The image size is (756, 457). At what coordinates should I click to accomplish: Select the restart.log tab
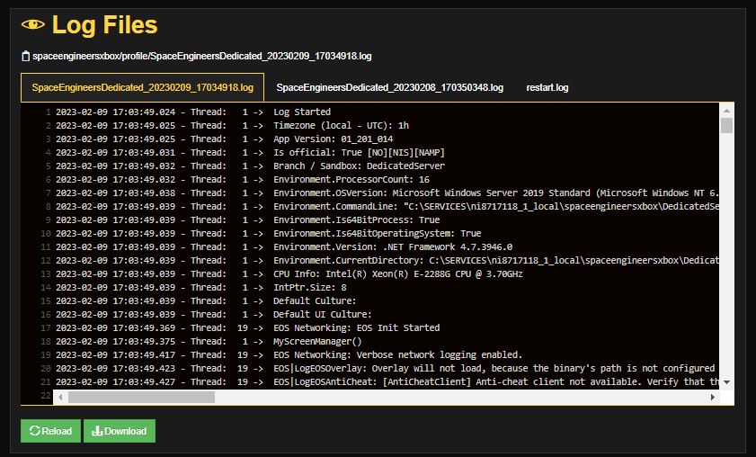pyautogui.click(x=547, y=88)
